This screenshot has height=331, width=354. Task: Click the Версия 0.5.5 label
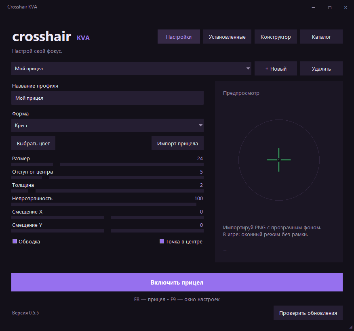tap(25, 313)
